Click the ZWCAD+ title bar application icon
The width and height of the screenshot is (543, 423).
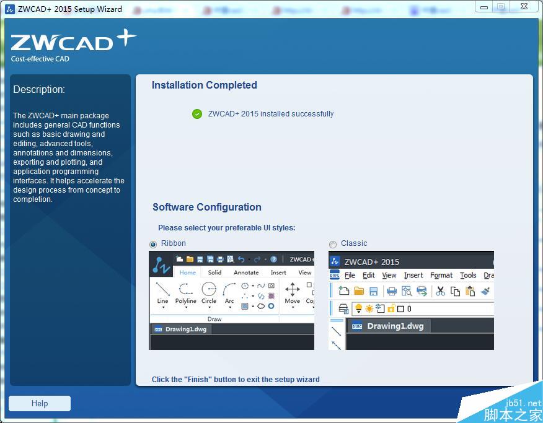click(10, 9)
